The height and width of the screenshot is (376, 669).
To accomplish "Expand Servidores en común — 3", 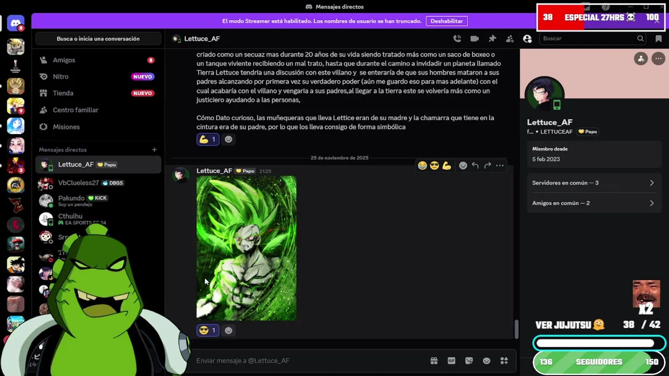I will tap(593, 183).
